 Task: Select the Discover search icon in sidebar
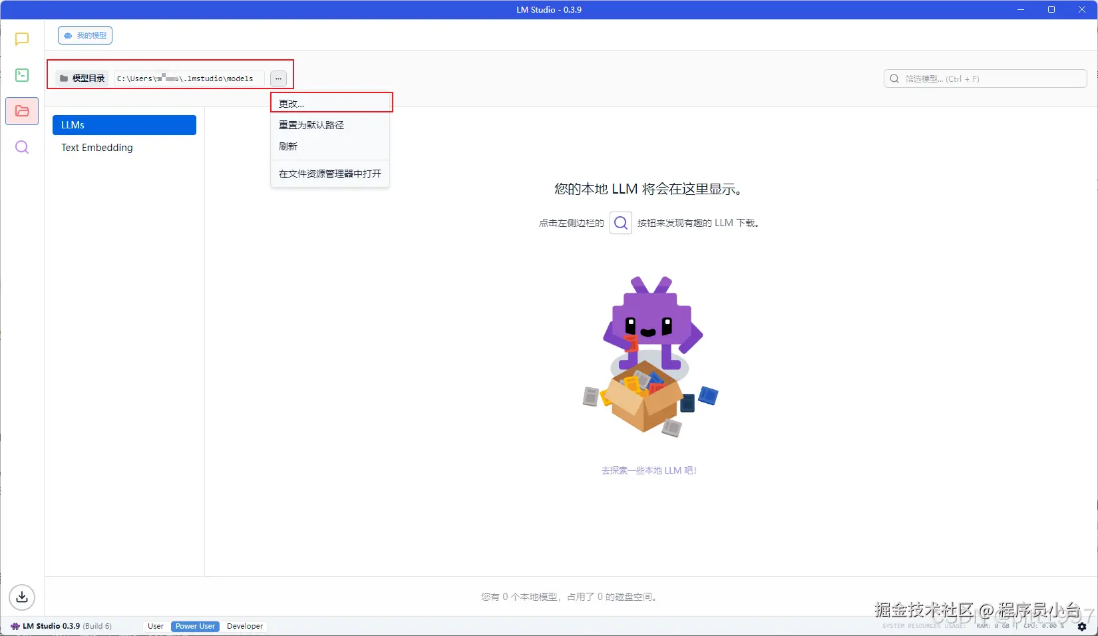pos(21,147)
